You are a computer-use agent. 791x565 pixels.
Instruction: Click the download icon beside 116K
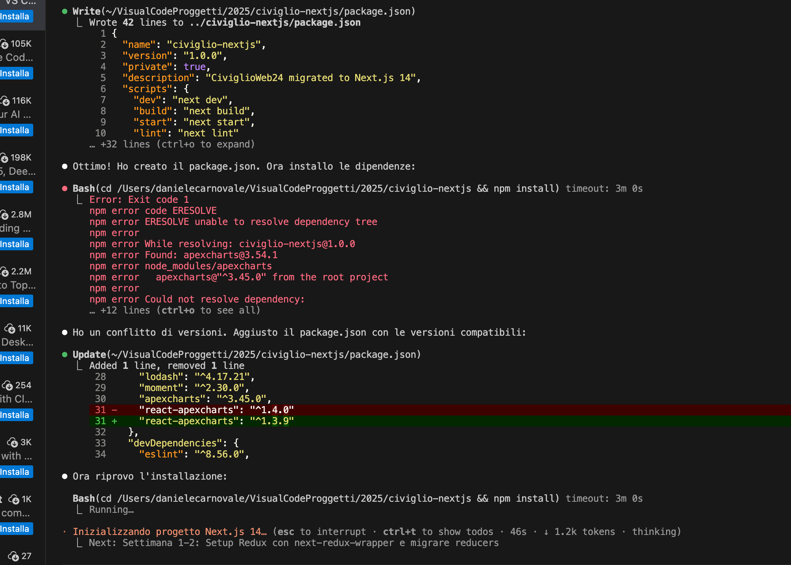coord(5,101)
